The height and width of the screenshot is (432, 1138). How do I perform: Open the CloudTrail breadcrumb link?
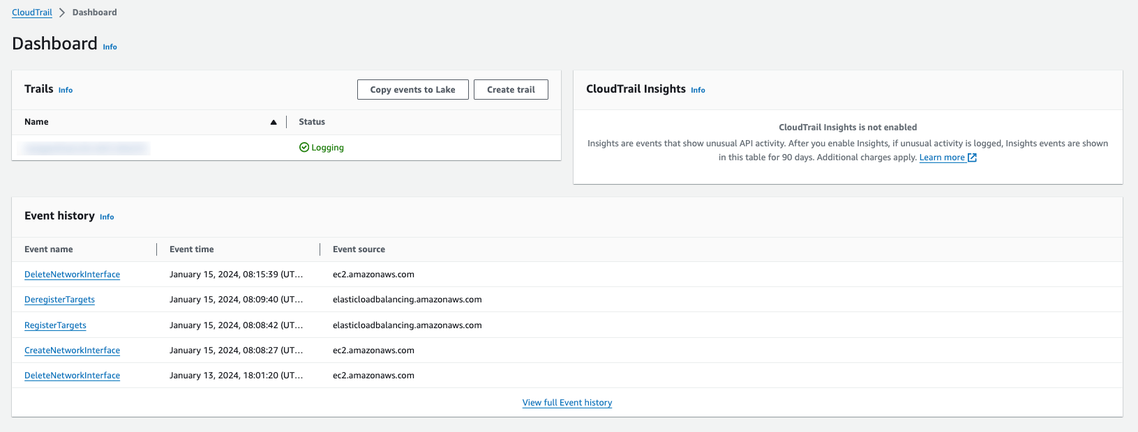[x=32, y=13]
